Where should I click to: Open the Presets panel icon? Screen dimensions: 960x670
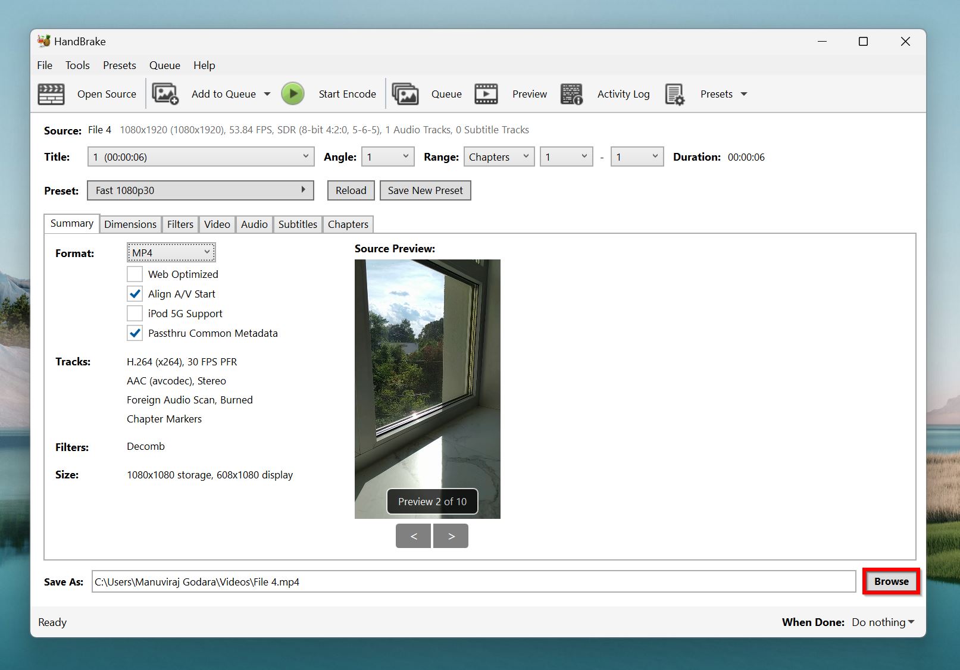[x=674, y=93]
